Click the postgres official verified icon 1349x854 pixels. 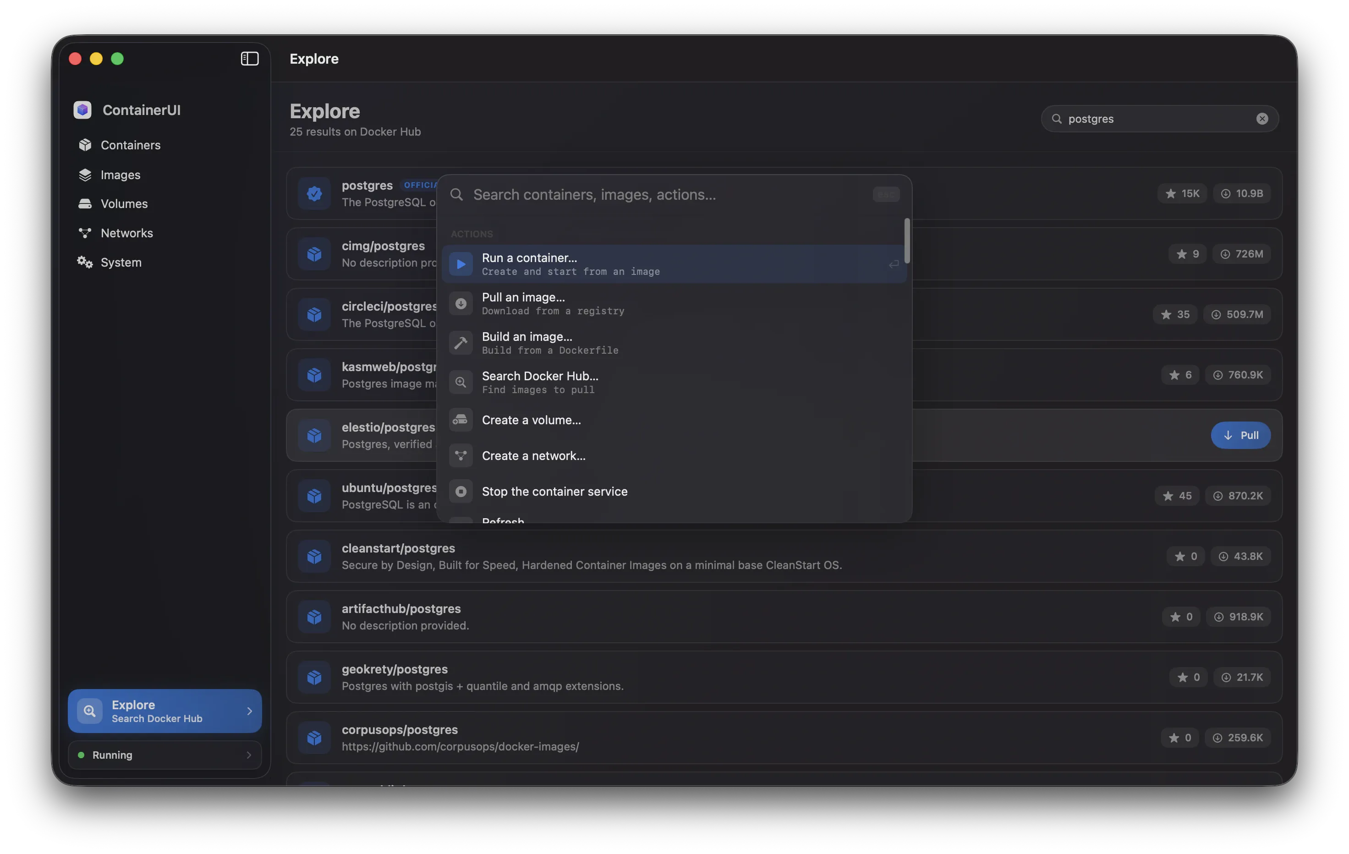pos(314,193)
